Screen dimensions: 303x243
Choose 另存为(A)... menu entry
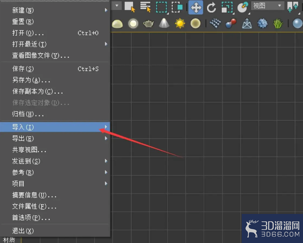pos(55,80)
